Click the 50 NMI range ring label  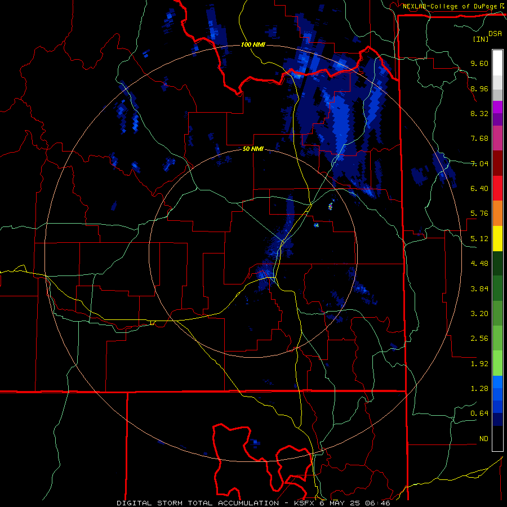(253, 149)
